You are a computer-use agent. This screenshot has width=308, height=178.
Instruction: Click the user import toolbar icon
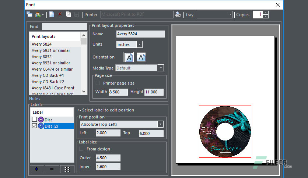click(x=38, y=14)
